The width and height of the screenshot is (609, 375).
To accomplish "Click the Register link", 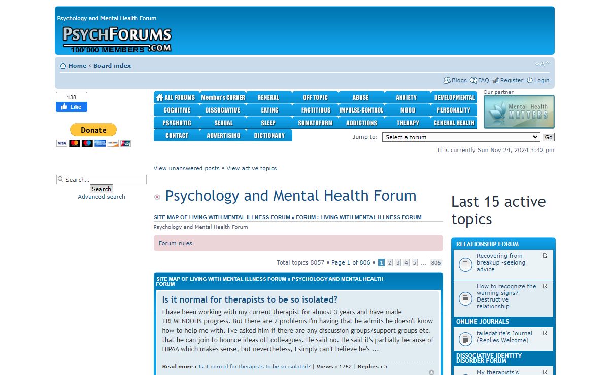I will click(512, 80).
